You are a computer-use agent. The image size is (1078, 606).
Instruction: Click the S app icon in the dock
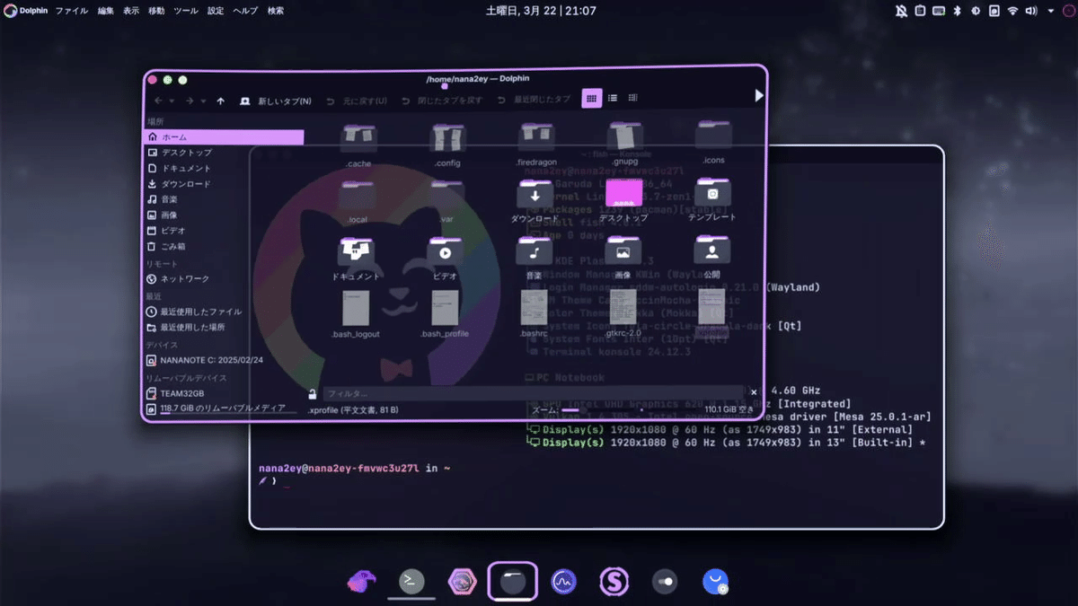(614, 581)
